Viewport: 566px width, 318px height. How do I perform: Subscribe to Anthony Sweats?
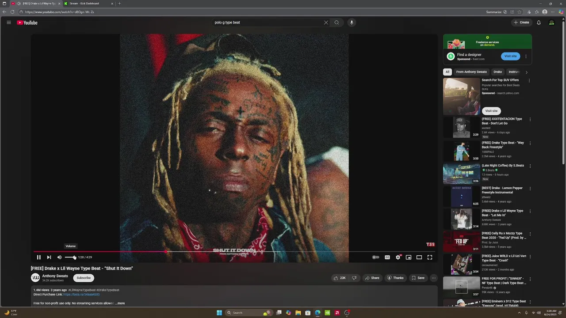coord(84,278)
